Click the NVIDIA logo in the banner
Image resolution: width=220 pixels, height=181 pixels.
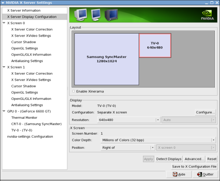[x=207, y=15]
